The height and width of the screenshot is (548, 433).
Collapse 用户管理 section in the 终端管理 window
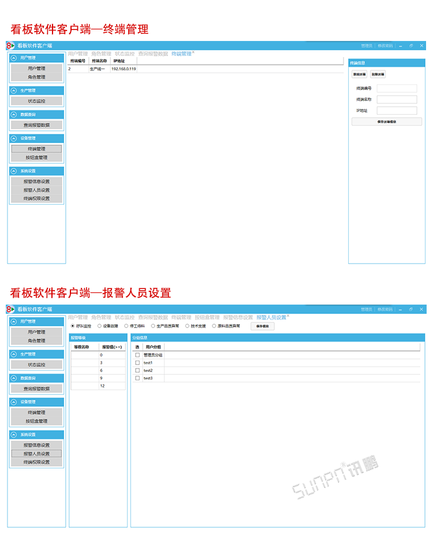click(14, 58)
